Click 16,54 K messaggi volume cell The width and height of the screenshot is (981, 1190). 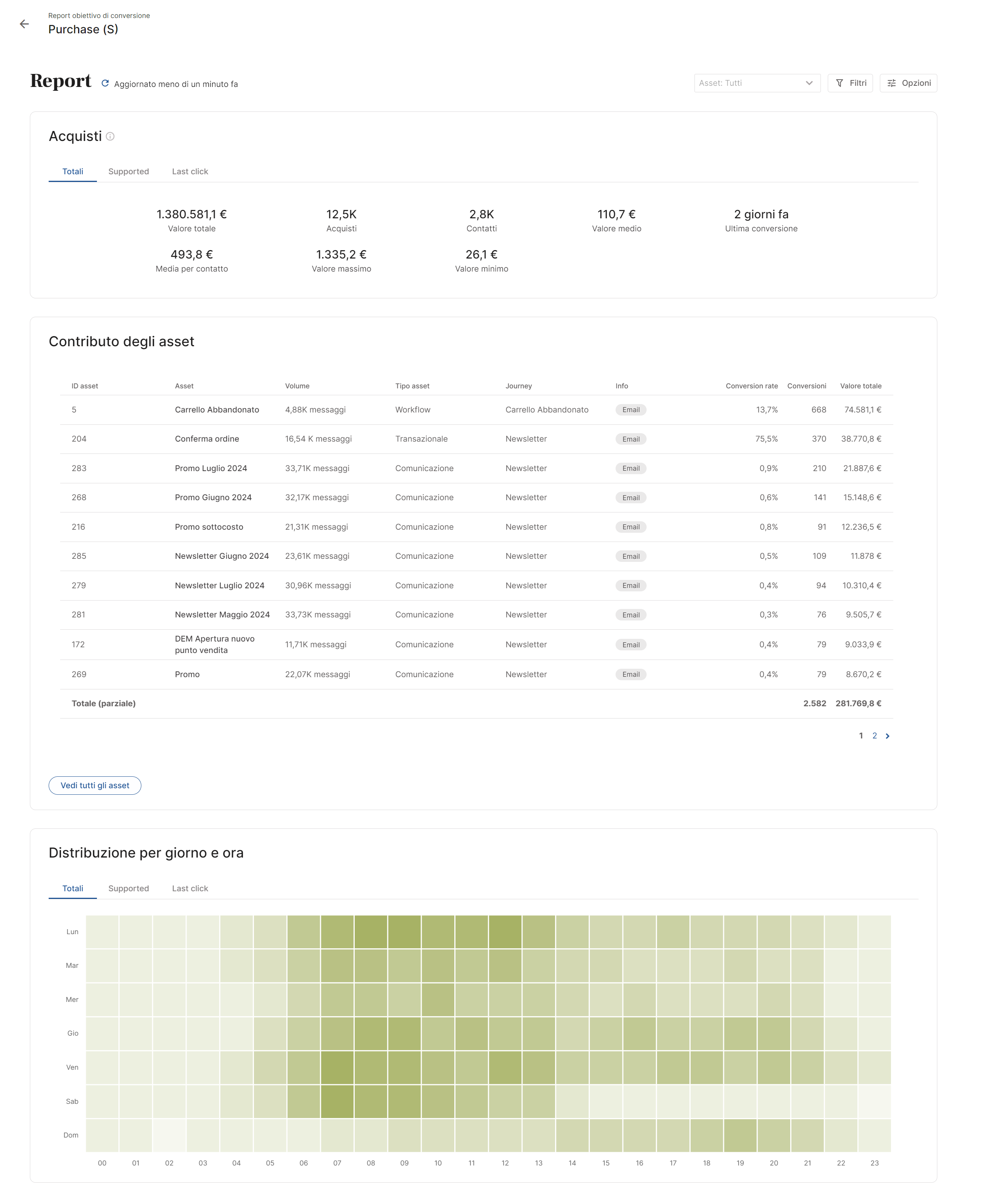point(319,439)
